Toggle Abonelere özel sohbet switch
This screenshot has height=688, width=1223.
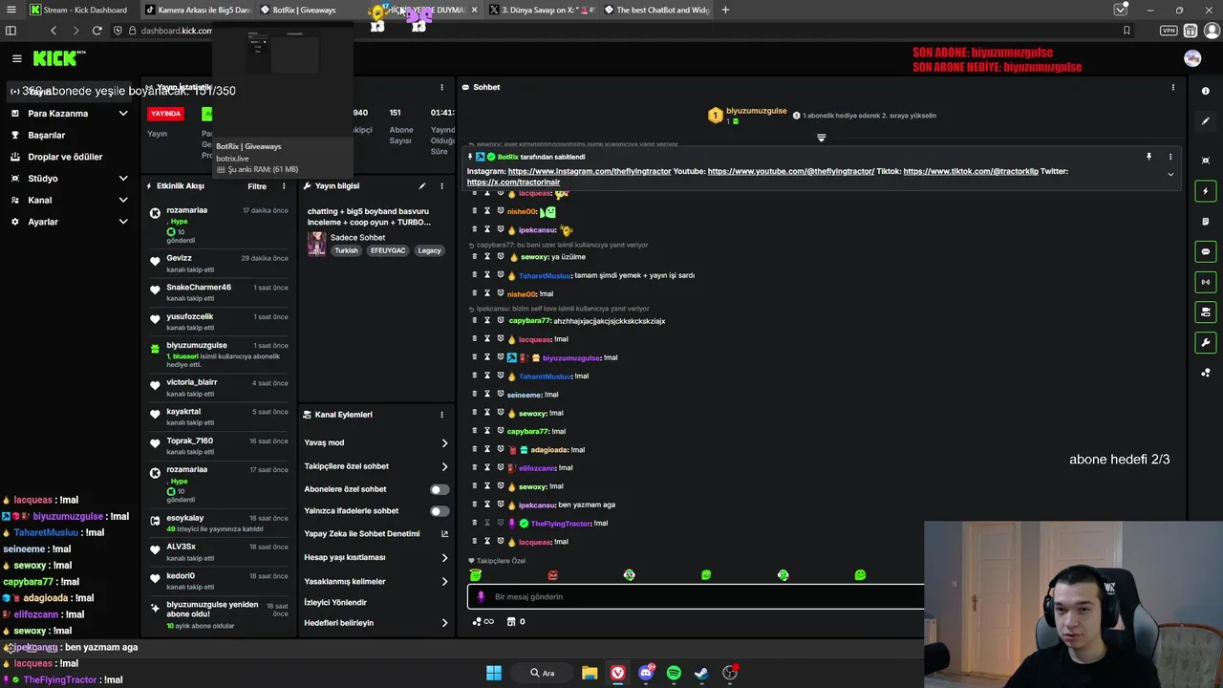(440, 489)
